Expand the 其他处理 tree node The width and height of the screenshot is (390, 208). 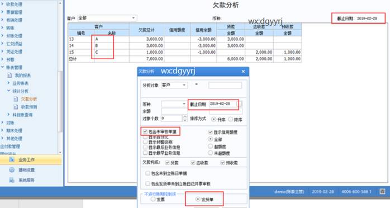[x=2, y=138]
